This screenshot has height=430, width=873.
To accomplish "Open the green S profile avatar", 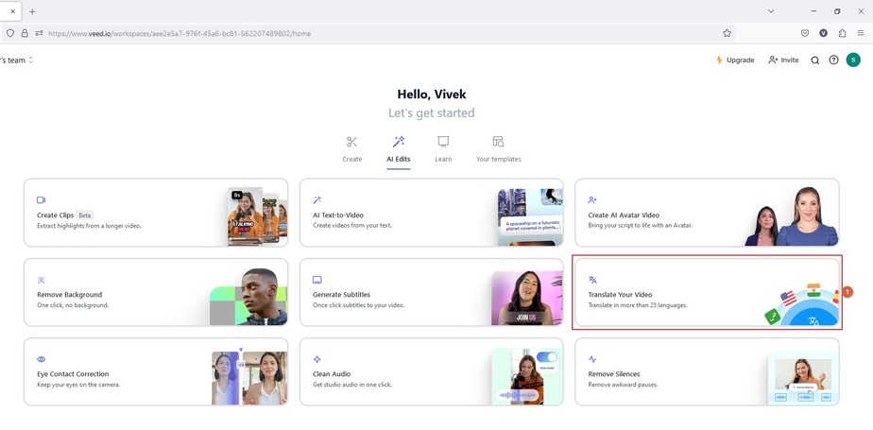I will point(853,60).
